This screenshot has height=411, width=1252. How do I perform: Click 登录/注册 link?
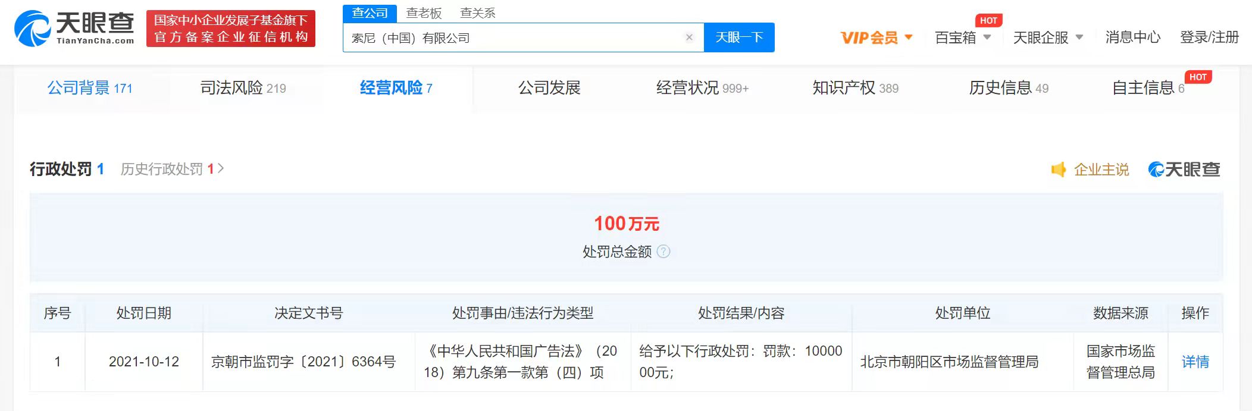pos(1209,37)
